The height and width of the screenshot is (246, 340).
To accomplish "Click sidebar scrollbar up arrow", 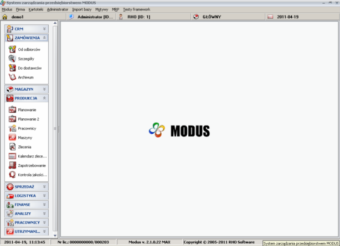I will pyautogui.click(x=55, y=23).
